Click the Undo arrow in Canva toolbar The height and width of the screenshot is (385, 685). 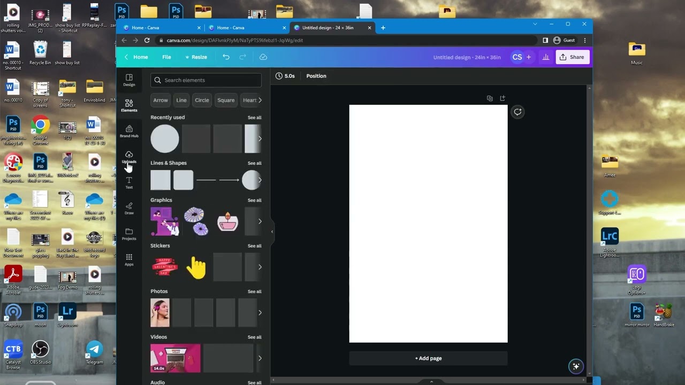pos(226,57)
